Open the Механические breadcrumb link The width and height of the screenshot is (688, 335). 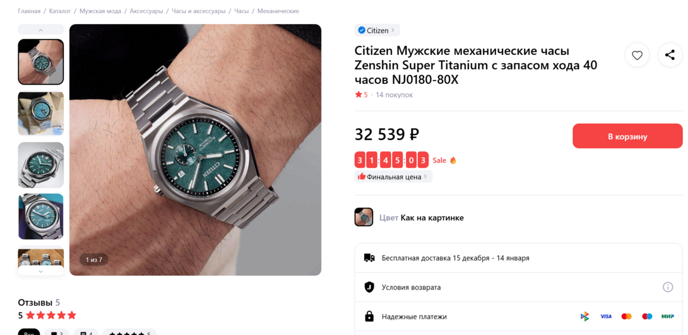(x=278, y=11)
